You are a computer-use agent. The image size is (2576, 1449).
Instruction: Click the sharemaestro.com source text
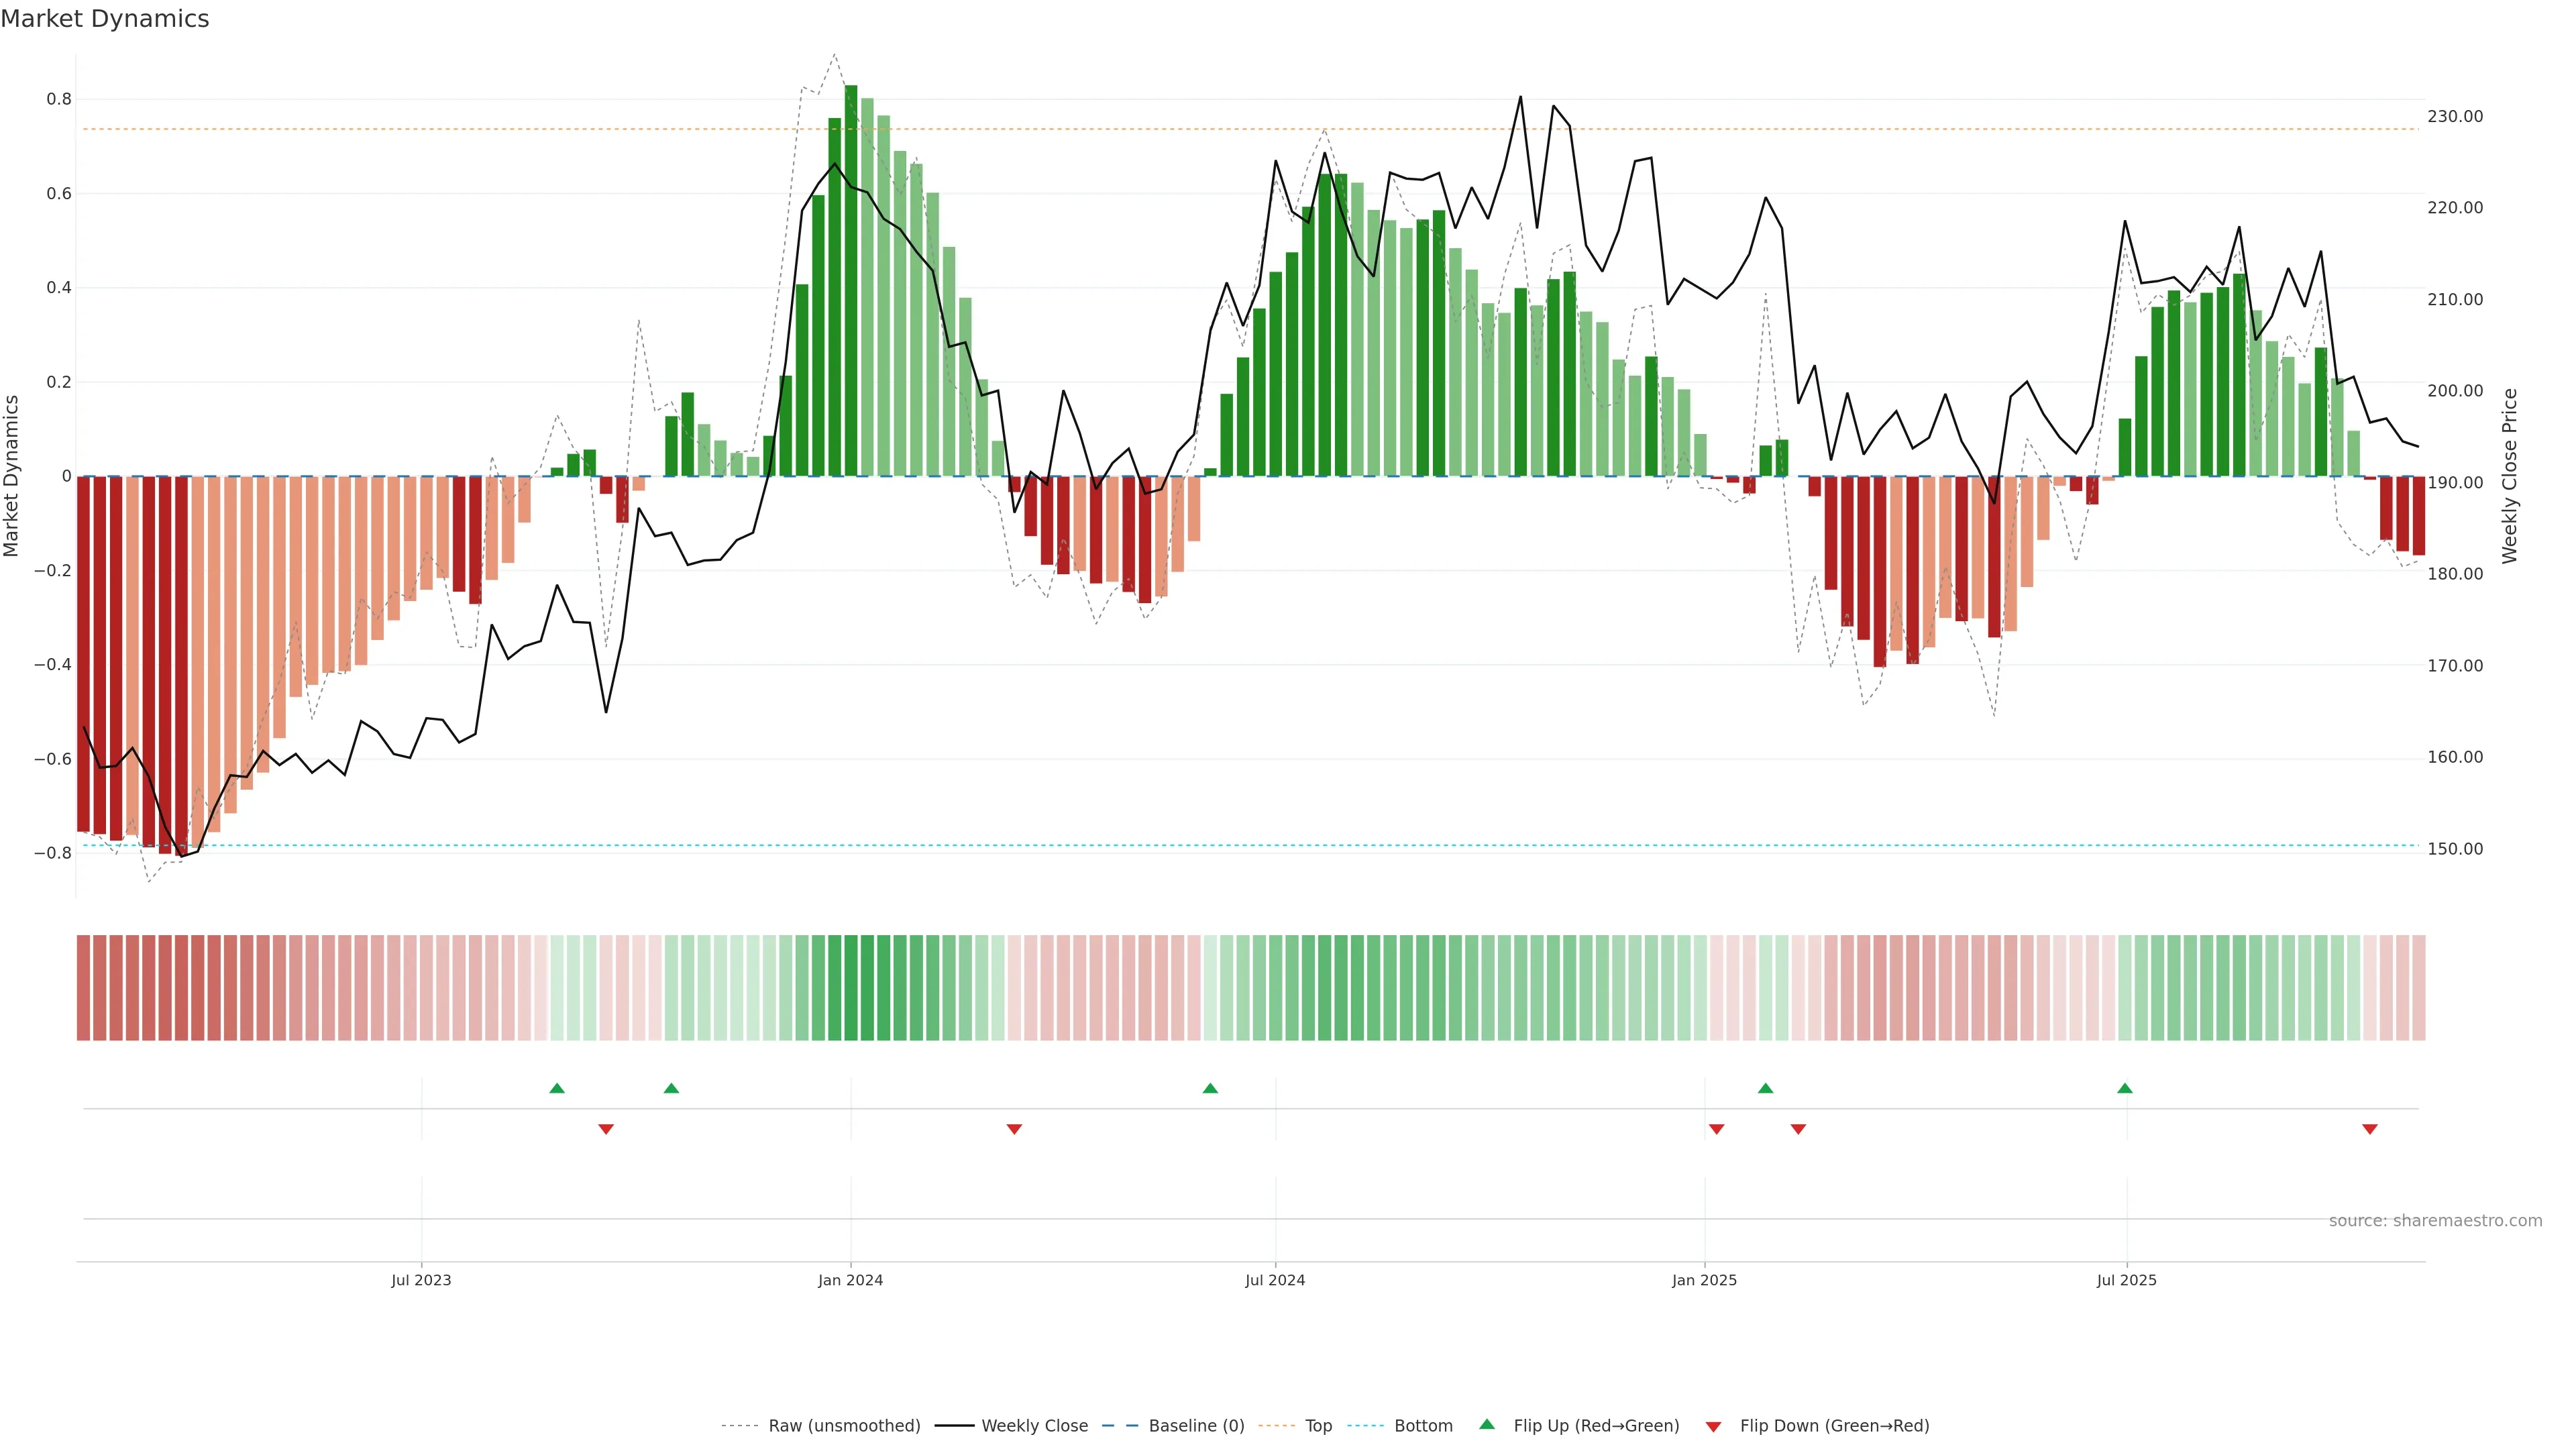coord(2435,1221)
